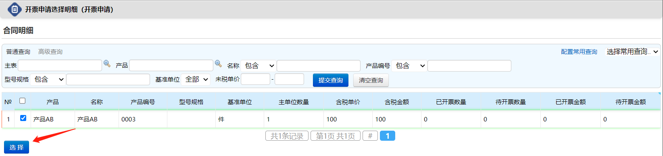Image resolution: width=663 pixels, height=156 pixels.
Task: Click the 含税单价 cell showing 100
Action: (x=348, y=119)
